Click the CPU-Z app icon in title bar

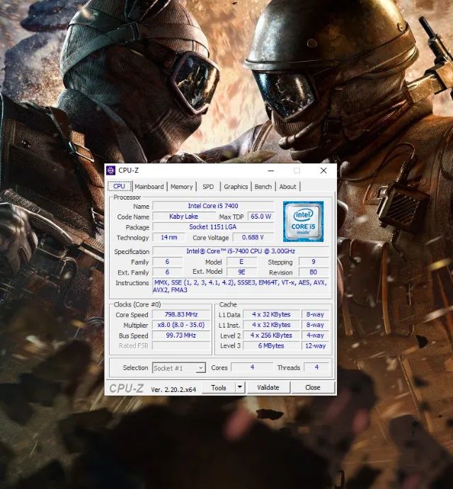click(x=110, y=171)
